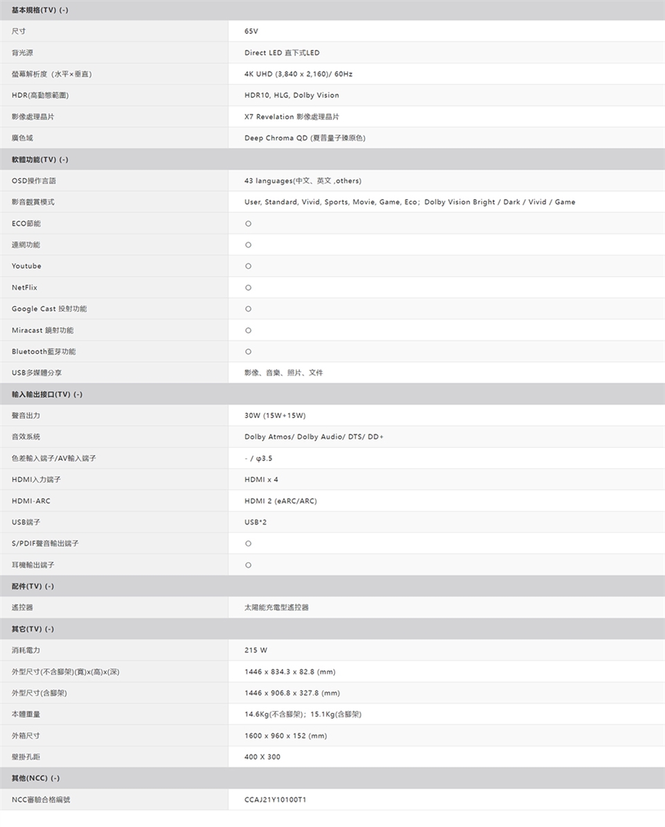The width and height of the screenshot is (665, 827).
Task: Click the circle mark for Miracast 鏡射功能
Action: (x=248, y=330)
